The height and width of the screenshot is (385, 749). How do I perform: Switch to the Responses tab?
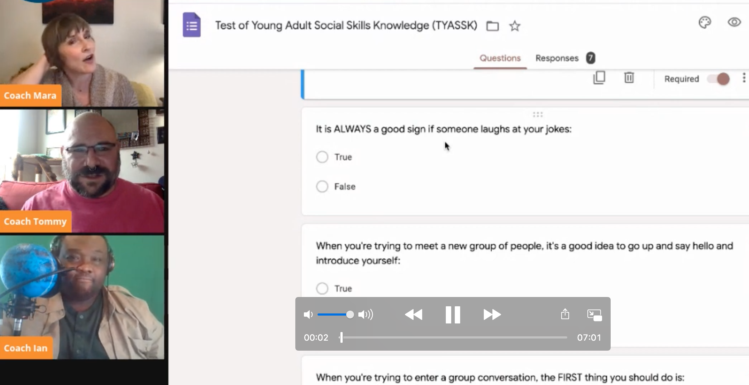coord(557,58)
